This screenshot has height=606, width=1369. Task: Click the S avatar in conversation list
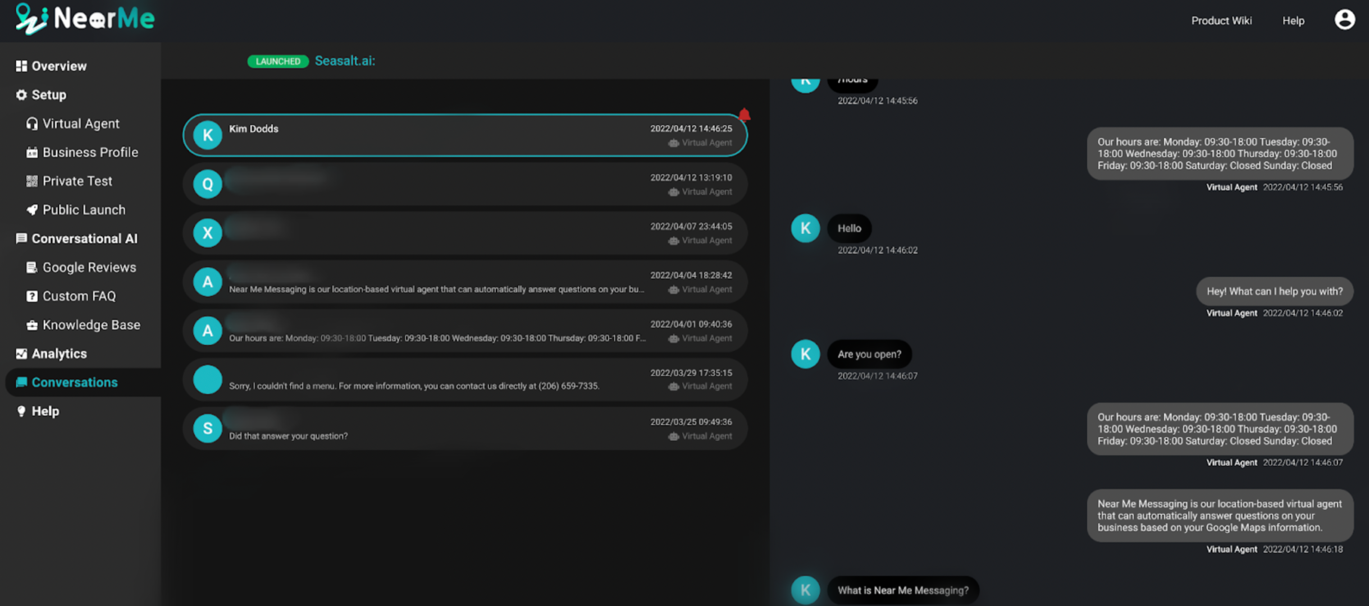(x=208, y=428)
